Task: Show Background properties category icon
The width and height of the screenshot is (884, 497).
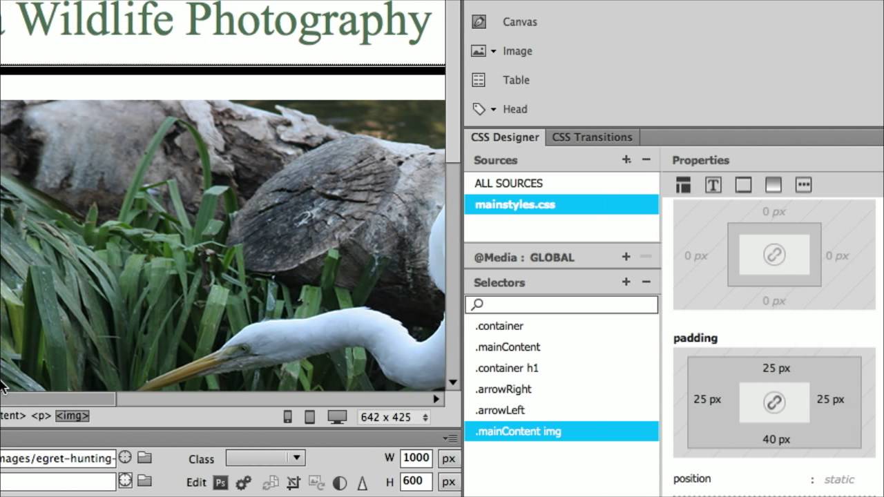Action: click(773, 185)
